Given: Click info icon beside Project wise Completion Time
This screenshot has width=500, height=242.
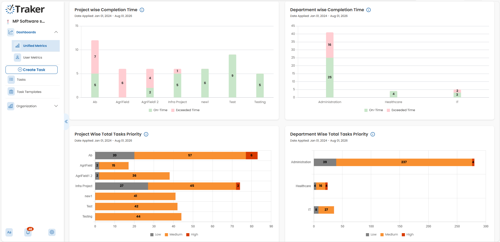Looking at the screenshot, I should (x=142, y=10).
